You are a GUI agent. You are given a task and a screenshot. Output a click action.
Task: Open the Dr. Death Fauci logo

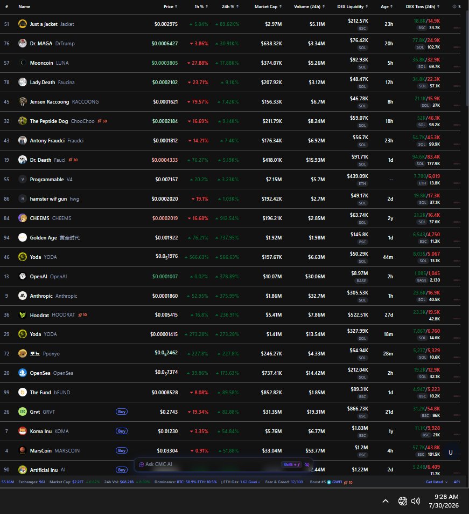(x=23, y=160)
